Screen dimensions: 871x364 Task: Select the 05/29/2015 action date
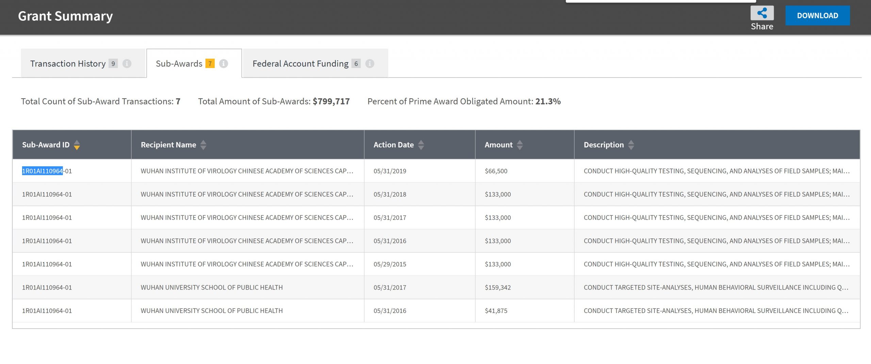pos(390,264)
